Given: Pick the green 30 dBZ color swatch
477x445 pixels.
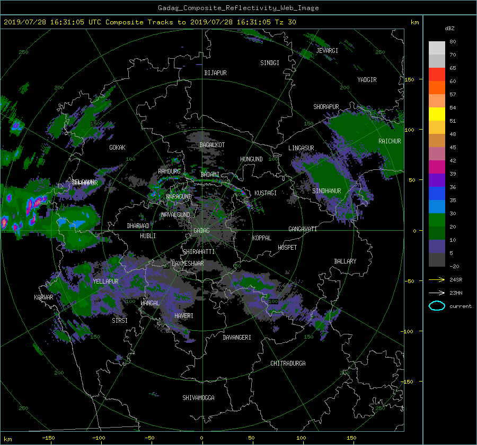Looking at the screenshot, I should 437,220.
